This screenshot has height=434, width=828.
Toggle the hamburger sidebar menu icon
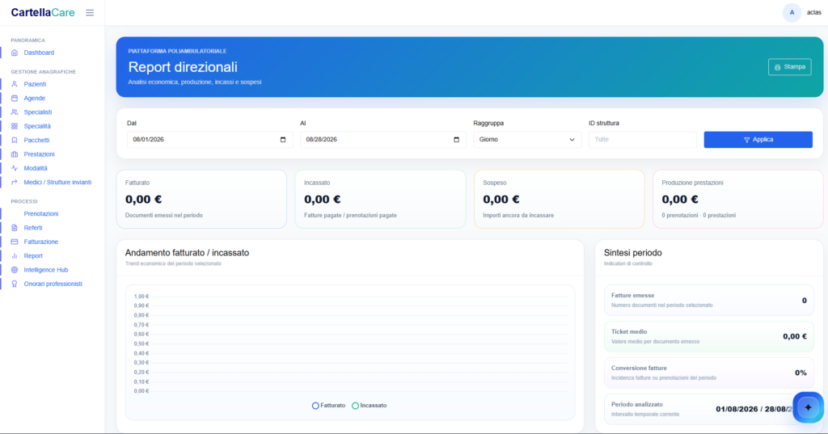90,13
